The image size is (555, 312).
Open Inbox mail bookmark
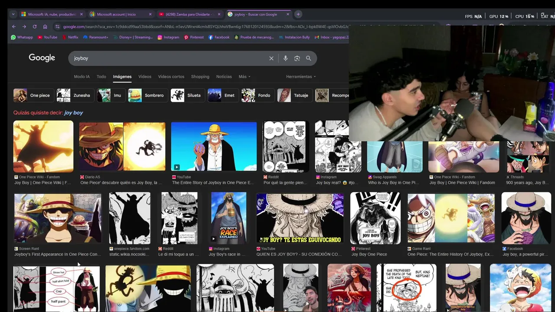(x=332, y=37)
